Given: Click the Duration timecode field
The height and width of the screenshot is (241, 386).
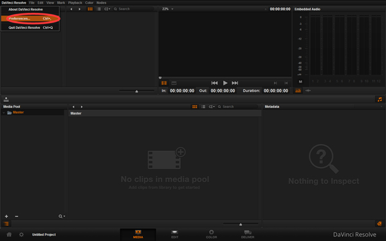Looking at the screenshot, I should [x=276, y=91].
